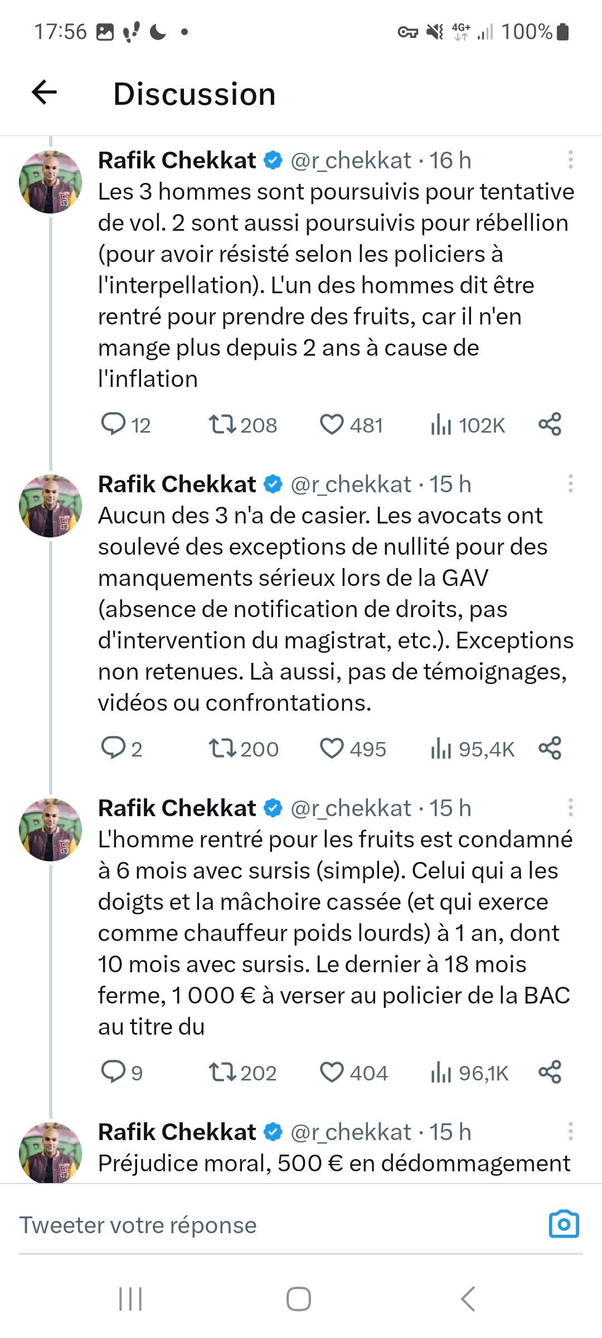
Task: Like the tweet with 495 likes
Action: [x=352, y=749]
